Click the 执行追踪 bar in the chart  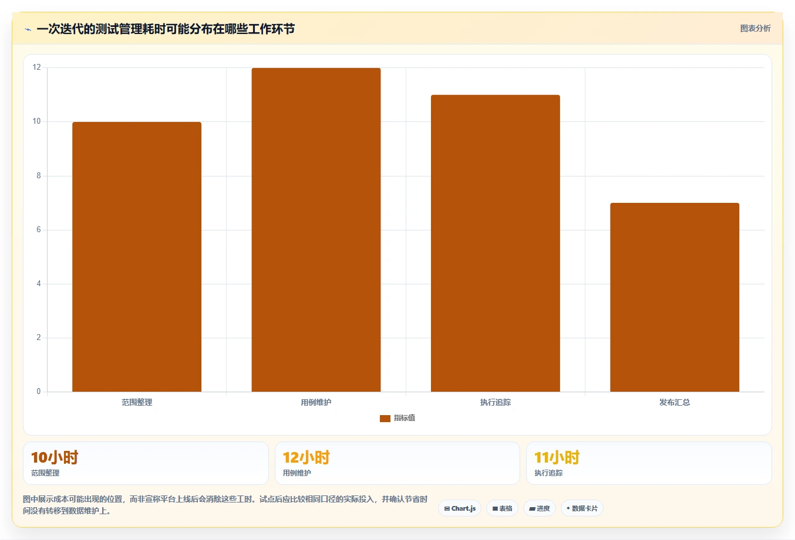496,243
